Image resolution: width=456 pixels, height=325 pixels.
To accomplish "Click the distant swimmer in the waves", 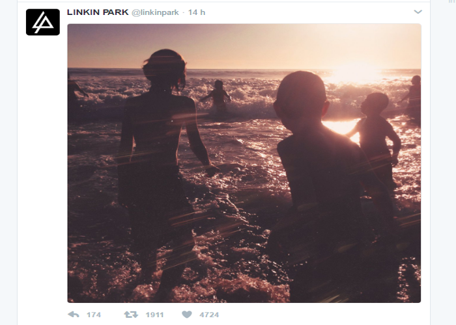I will [x=218, y=96].
